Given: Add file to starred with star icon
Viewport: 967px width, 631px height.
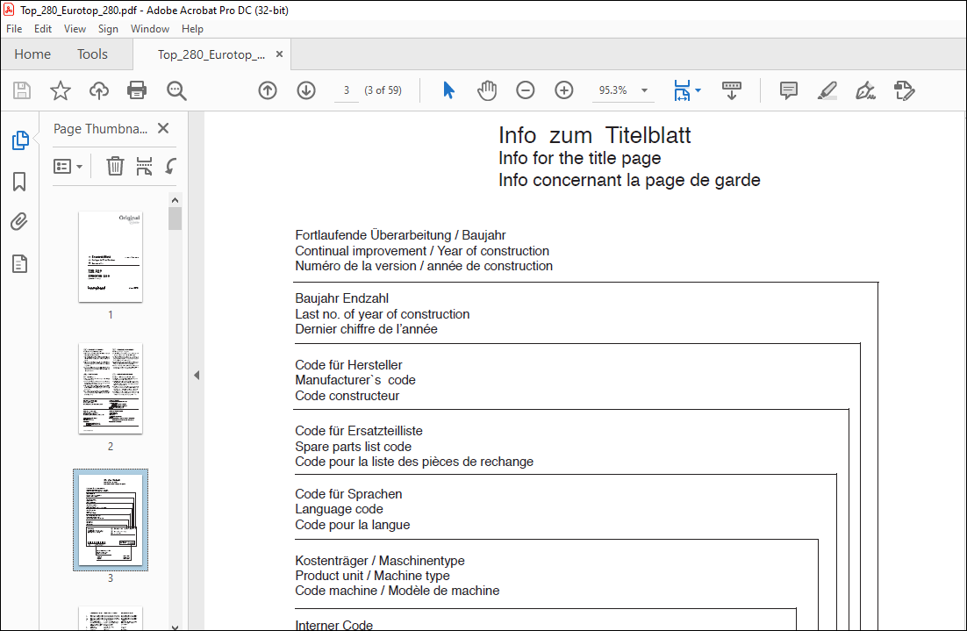Looking at the screenshot, I should click(61, 90).
